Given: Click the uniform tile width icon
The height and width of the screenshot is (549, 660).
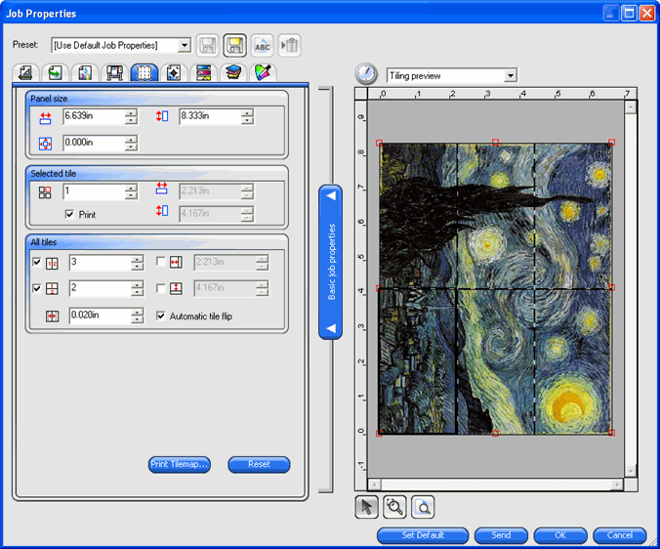Looking at the screenshot, I should (x=176, y=263).
